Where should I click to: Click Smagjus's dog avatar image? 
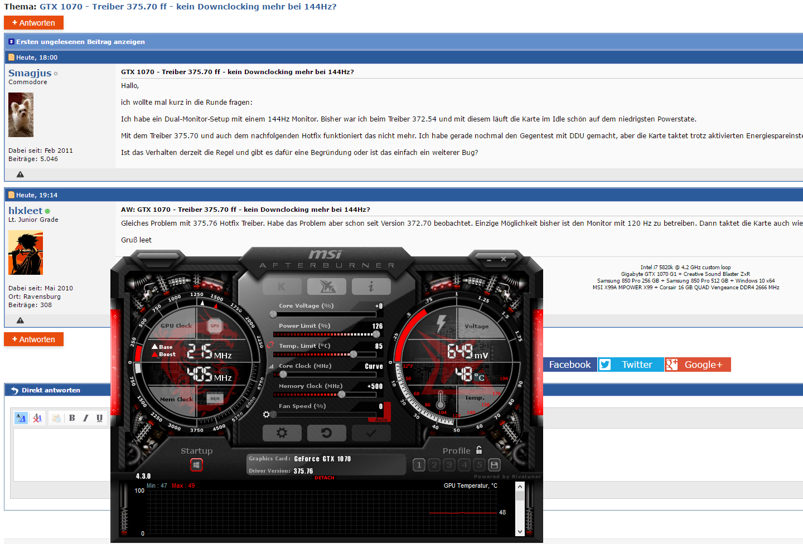pos(21,115)
